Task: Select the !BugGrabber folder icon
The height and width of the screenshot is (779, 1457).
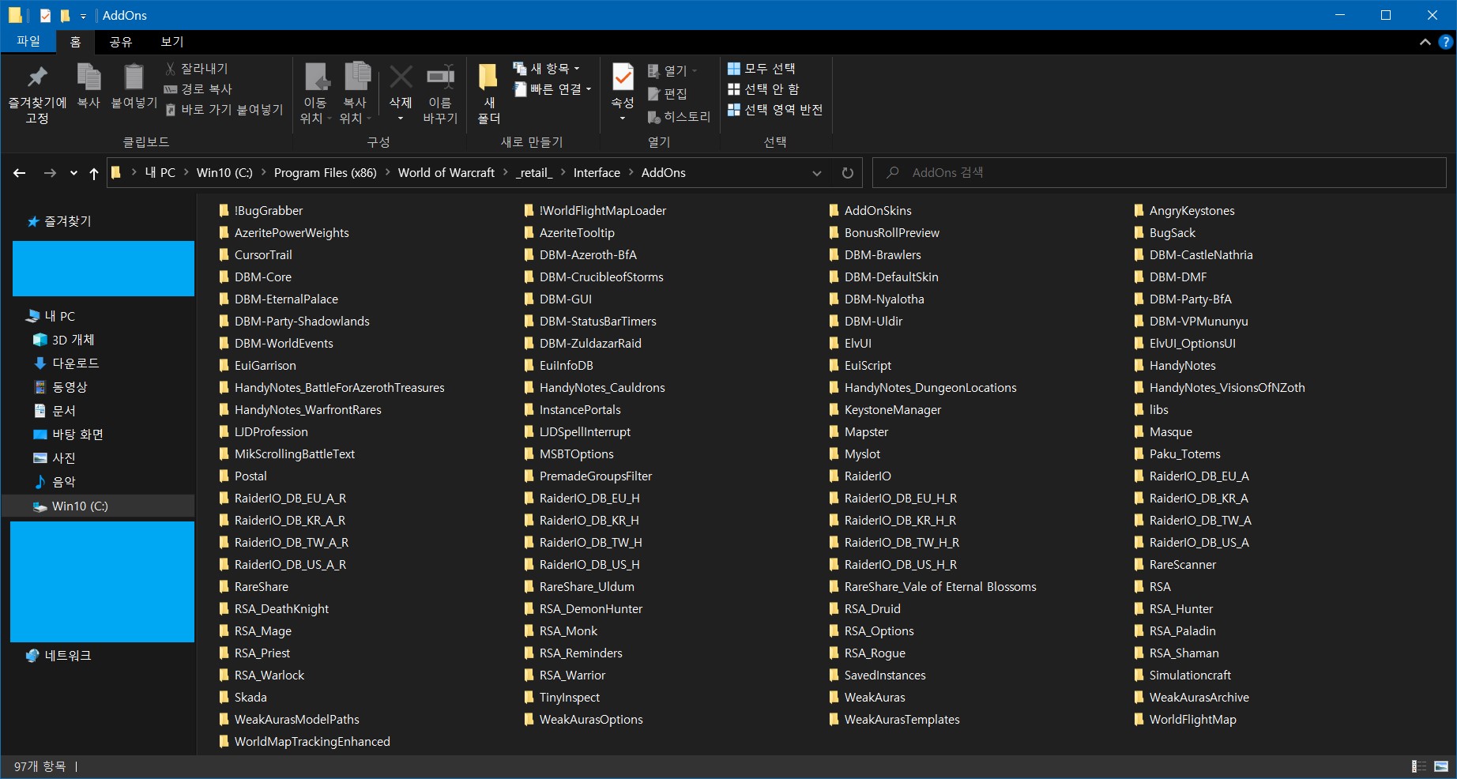Action: pos(224,211)
